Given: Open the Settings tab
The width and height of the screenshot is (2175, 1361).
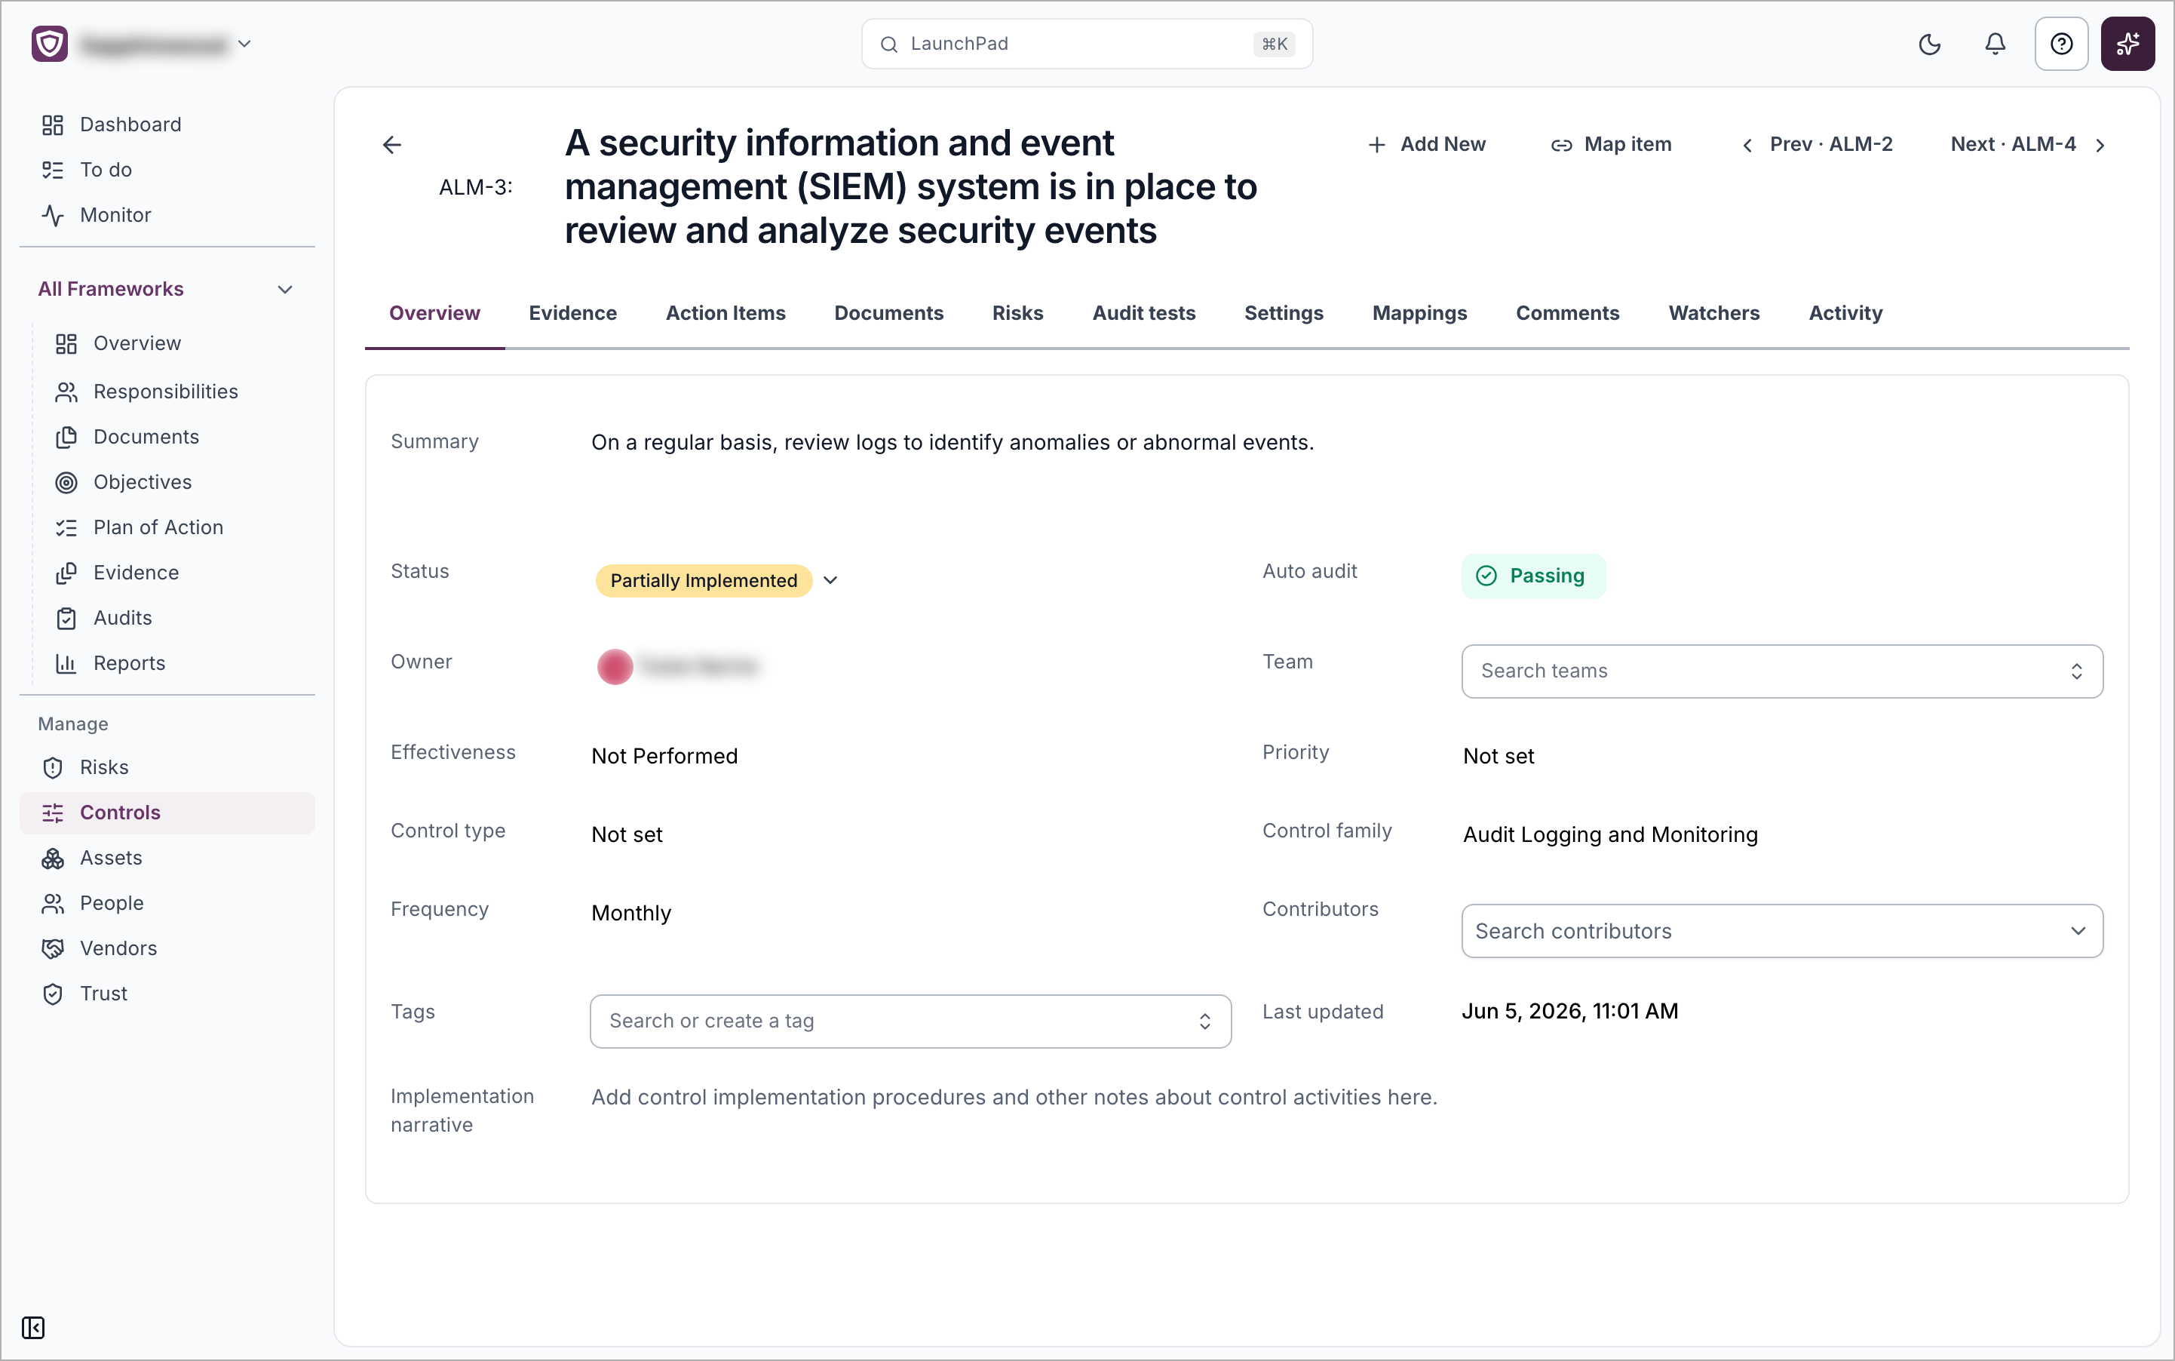Looking at the screenshot, I should (1284, 313).
